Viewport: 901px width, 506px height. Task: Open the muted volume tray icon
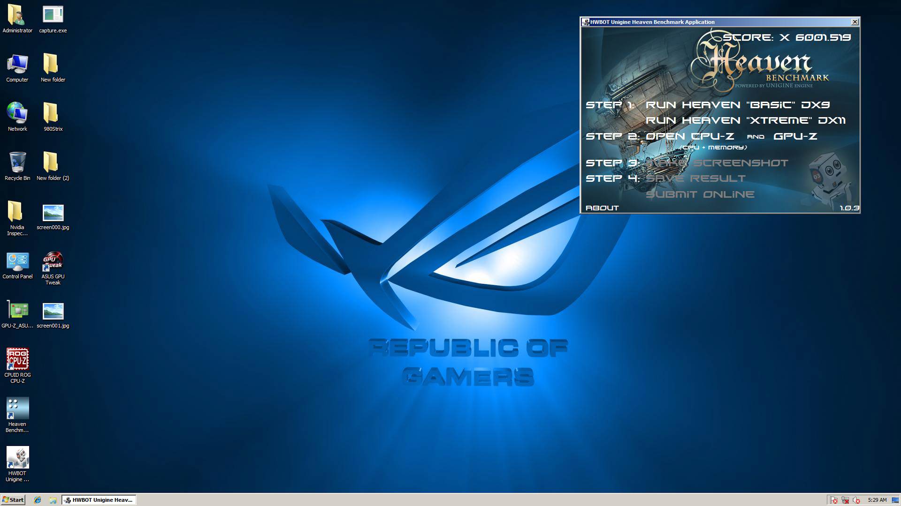click(x=856, y=500)
